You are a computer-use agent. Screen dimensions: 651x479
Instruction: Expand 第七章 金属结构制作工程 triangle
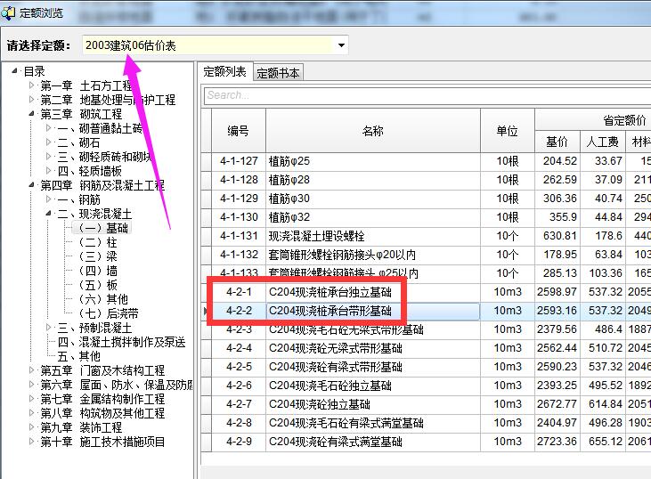pyautogui.click(x=31, y=399)
